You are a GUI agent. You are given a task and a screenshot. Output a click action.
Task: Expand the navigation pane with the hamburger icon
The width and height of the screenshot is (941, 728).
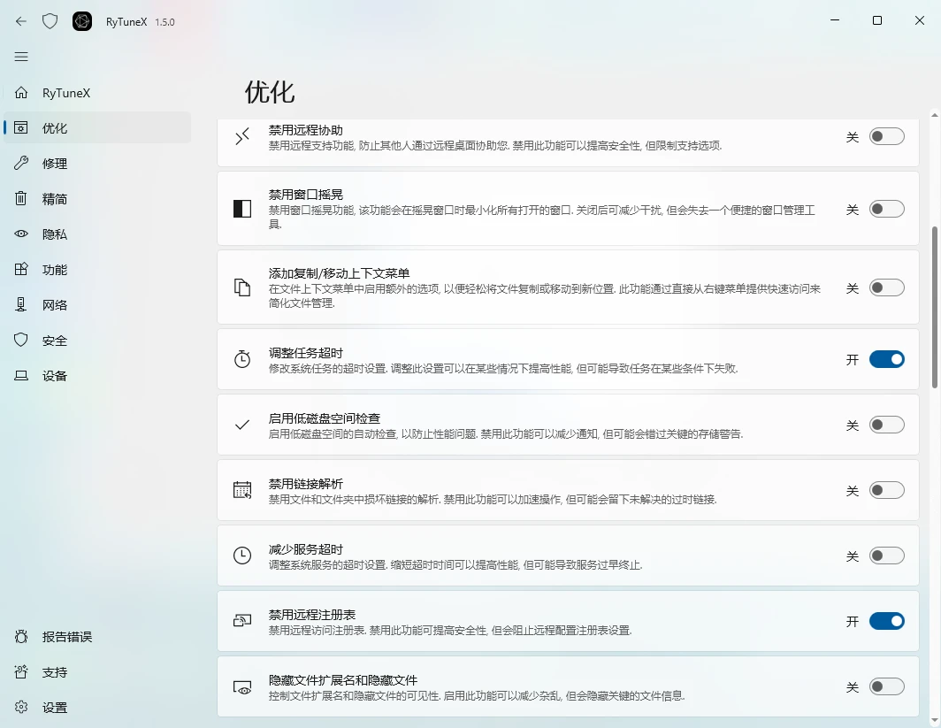pos(20,56)
